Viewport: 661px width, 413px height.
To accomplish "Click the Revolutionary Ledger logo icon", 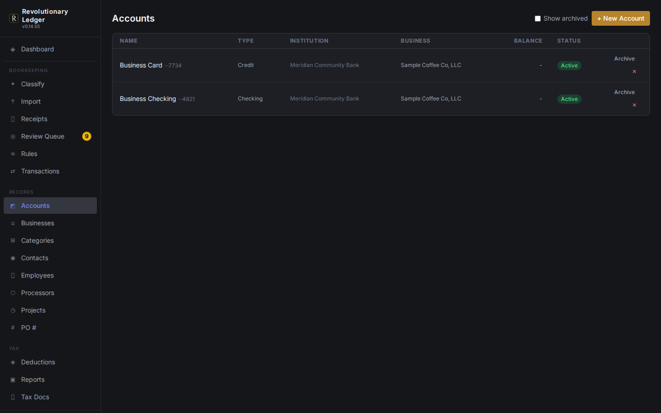I will click(14, 18).
